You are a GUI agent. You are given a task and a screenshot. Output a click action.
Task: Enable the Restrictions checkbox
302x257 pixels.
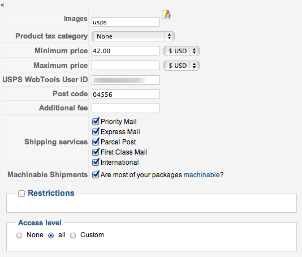click(x=21, y=194)
